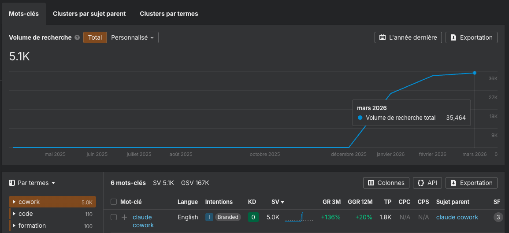Click the calendar icon in date range button
Image resolution: width=509 pixels, height=233 pixels.
point(383,37)
